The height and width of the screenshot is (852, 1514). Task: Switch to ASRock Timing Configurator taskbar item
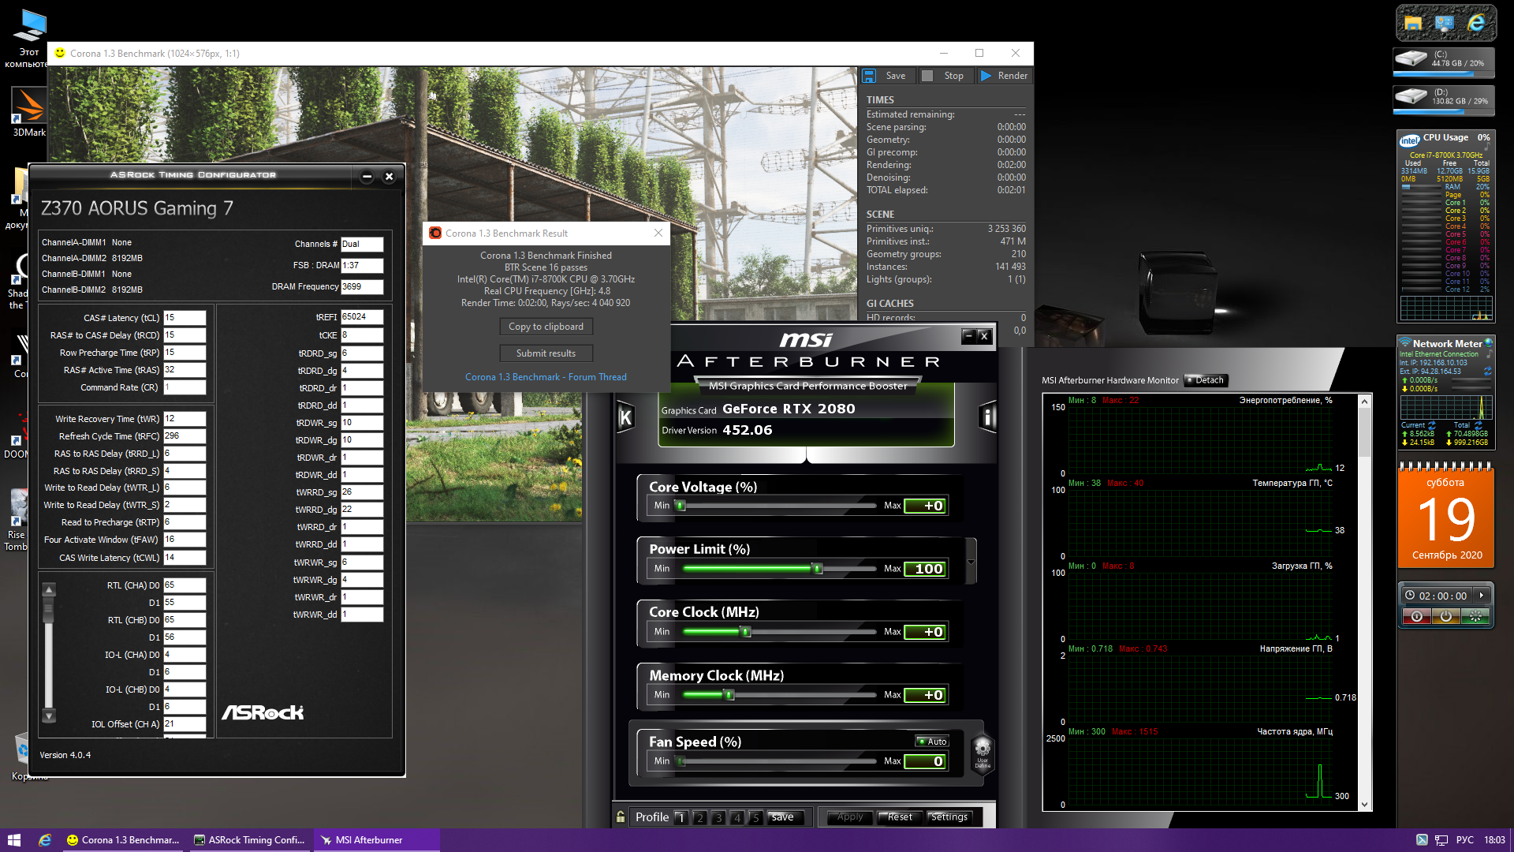click(x=250, y=840)
